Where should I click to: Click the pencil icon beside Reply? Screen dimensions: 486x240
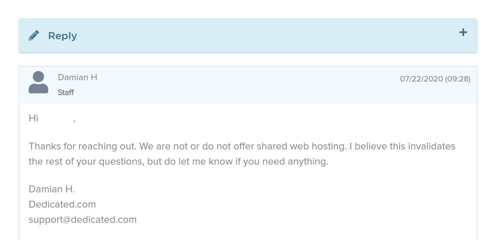(x=34, y=35)
